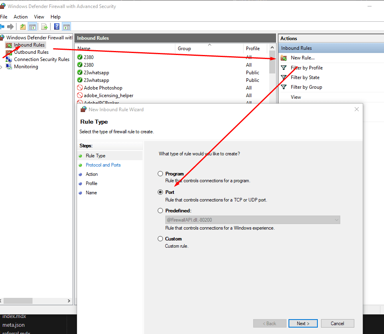Click the Up One Level folder icon

23,27
